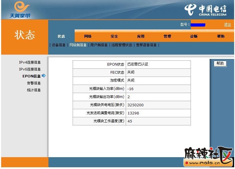
Task: Open the 诊断 tab
Action: pyautogui.click(x=194, y=36)
